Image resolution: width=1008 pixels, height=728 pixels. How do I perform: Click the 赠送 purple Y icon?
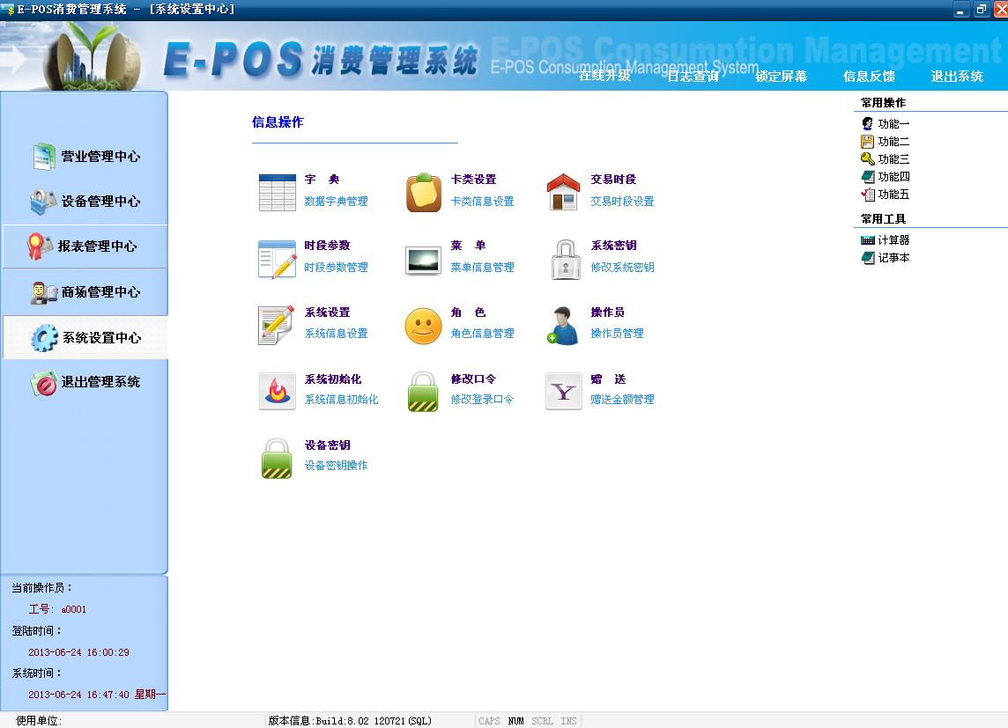click(x=564, y=393)
